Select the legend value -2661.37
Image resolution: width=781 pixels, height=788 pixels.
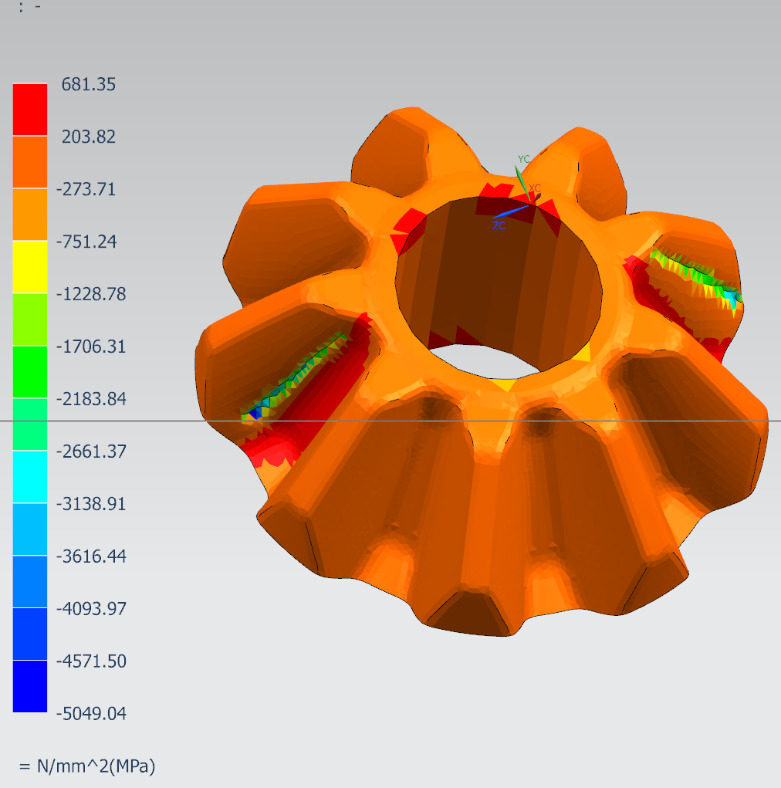click(91, 451)
